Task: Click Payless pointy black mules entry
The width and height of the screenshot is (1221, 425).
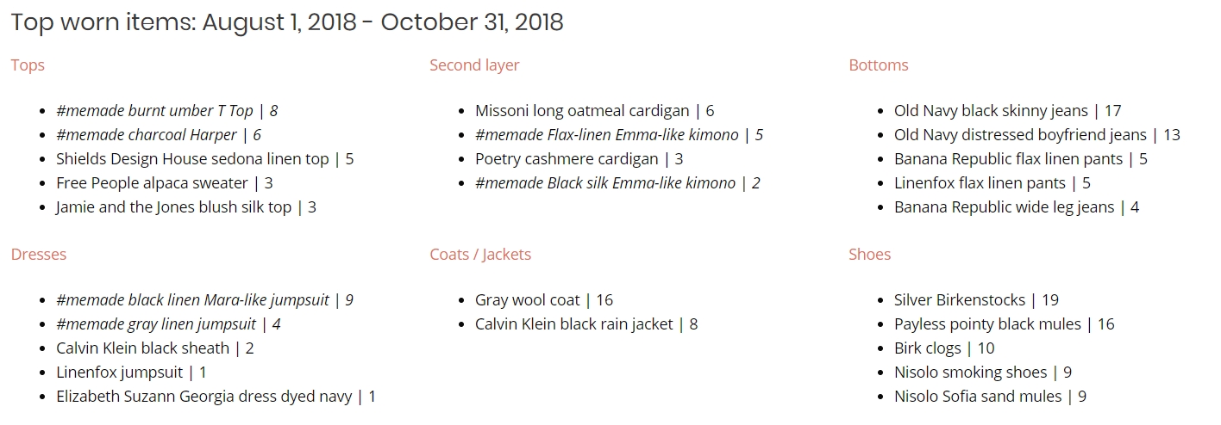Action: pos(1005,324)
